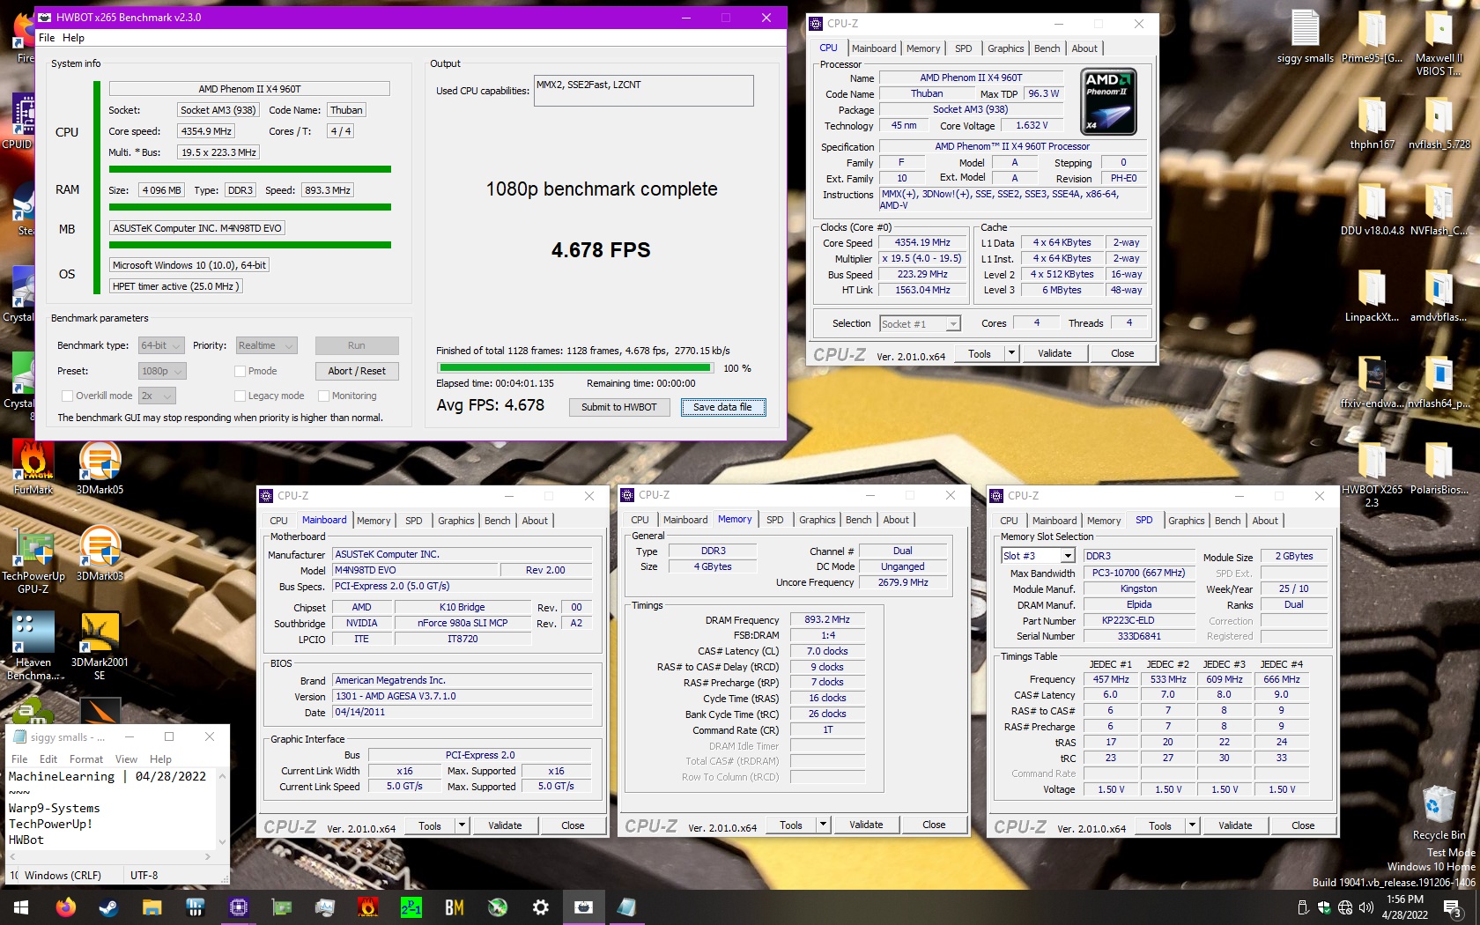Click Close in the Memory CPU-Z window
The height and width of the screenshot is (925, 1480).
934,825
